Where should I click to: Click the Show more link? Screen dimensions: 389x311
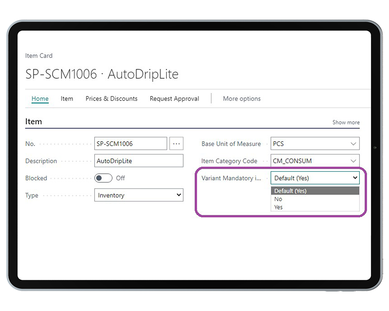[x=346, y=122]
